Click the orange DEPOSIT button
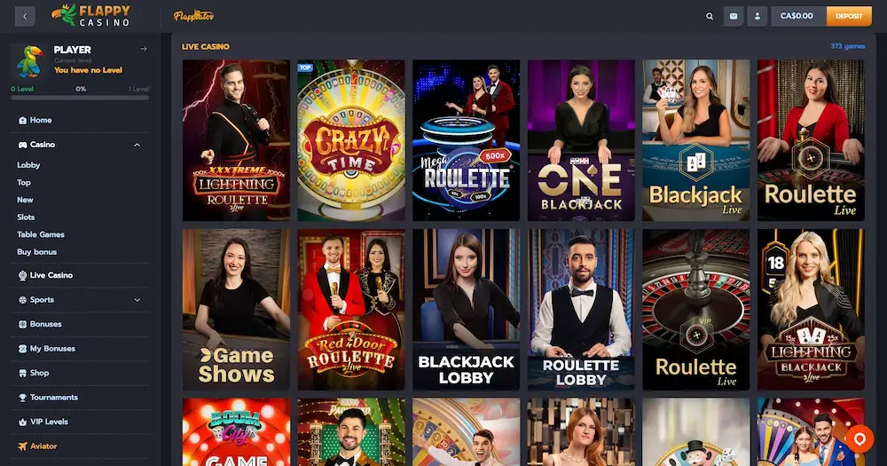 849,16
